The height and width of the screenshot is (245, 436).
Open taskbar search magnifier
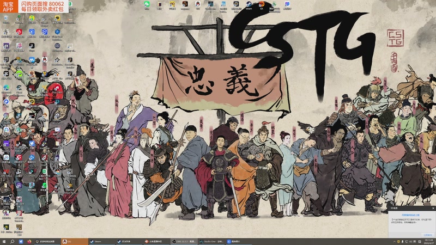click(x=12, y=242)
